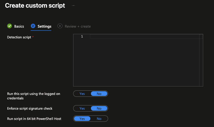Image resolution: width=214 pixels, height=127 pixels.
Task: Click the Enforce script signature check label
Action: 30,108
